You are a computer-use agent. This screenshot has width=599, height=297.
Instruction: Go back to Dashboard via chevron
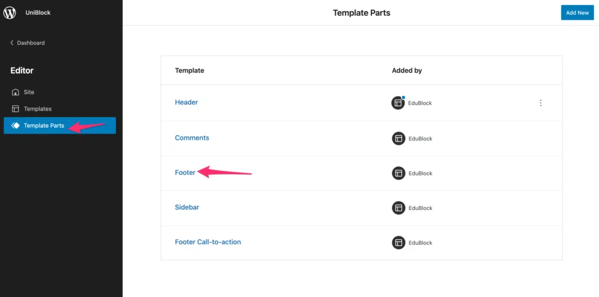pos(12,43)
